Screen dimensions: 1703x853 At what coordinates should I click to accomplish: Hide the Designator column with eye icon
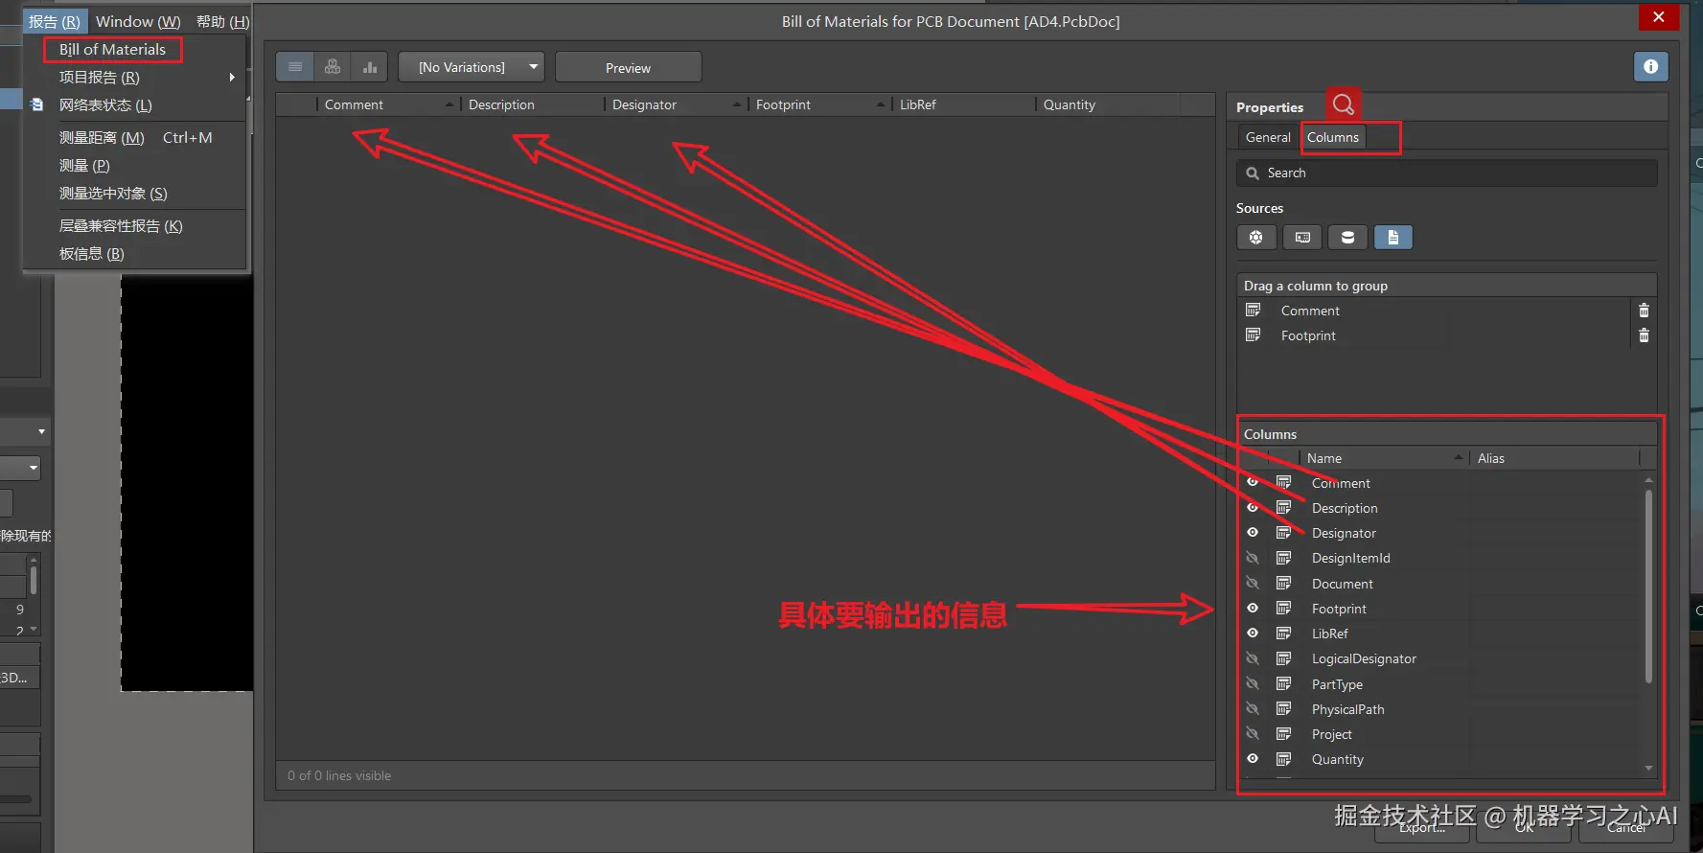tap(1253, 532)
